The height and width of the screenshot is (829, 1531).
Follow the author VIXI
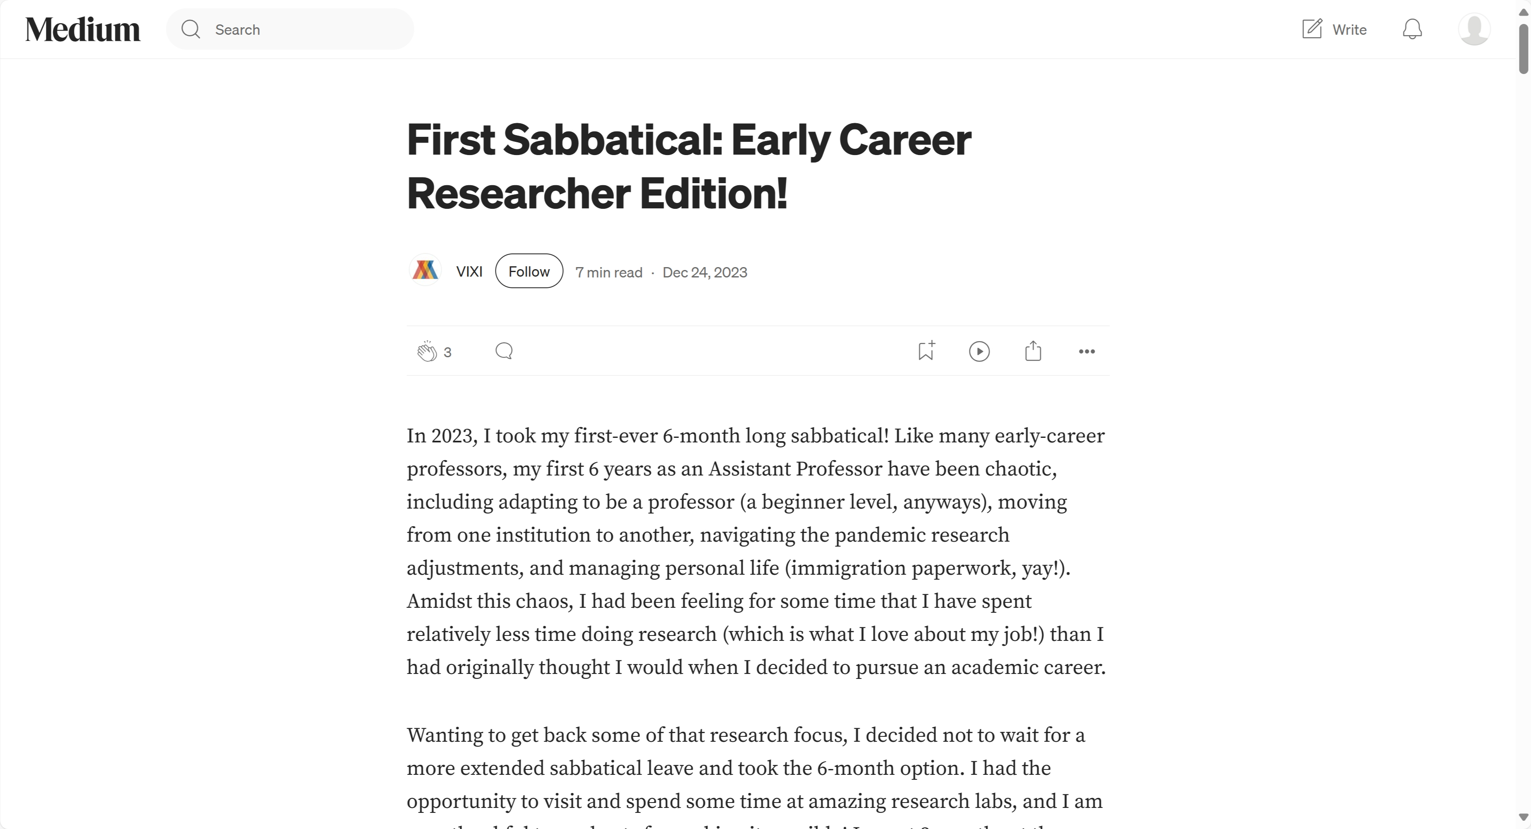coord(529,271)
